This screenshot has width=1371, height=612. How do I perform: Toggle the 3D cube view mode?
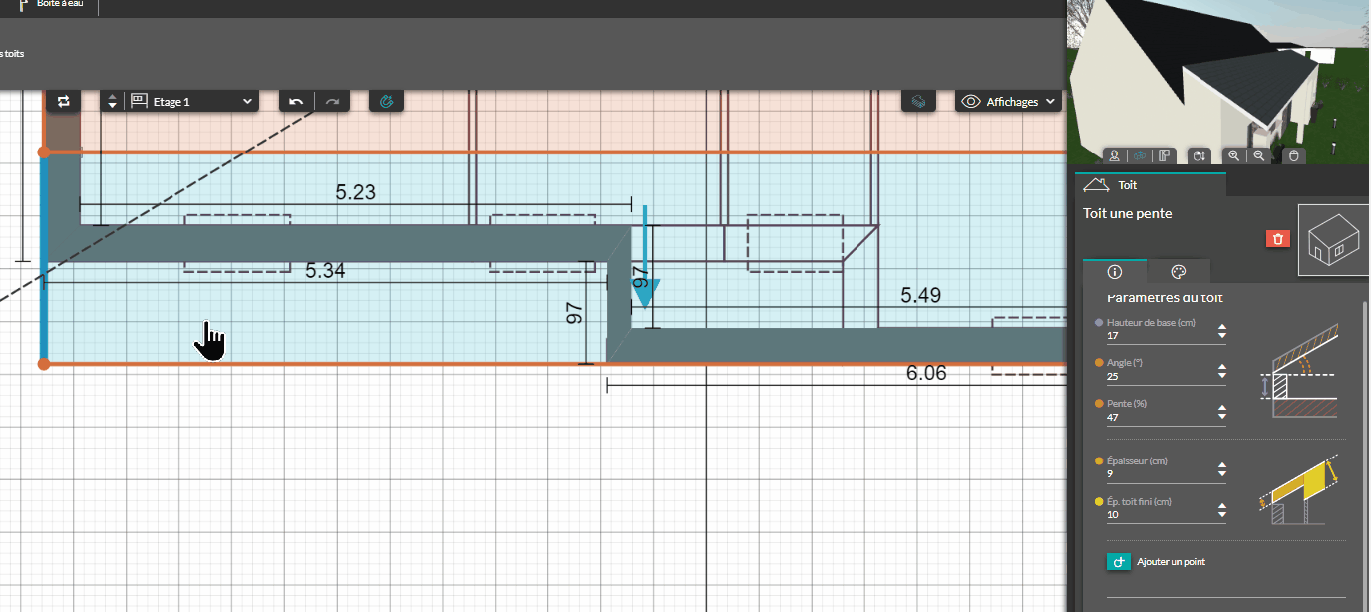1140,155
